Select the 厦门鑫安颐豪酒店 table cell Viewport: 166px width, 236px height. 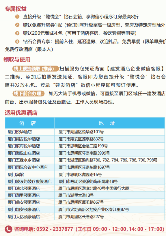30,202
